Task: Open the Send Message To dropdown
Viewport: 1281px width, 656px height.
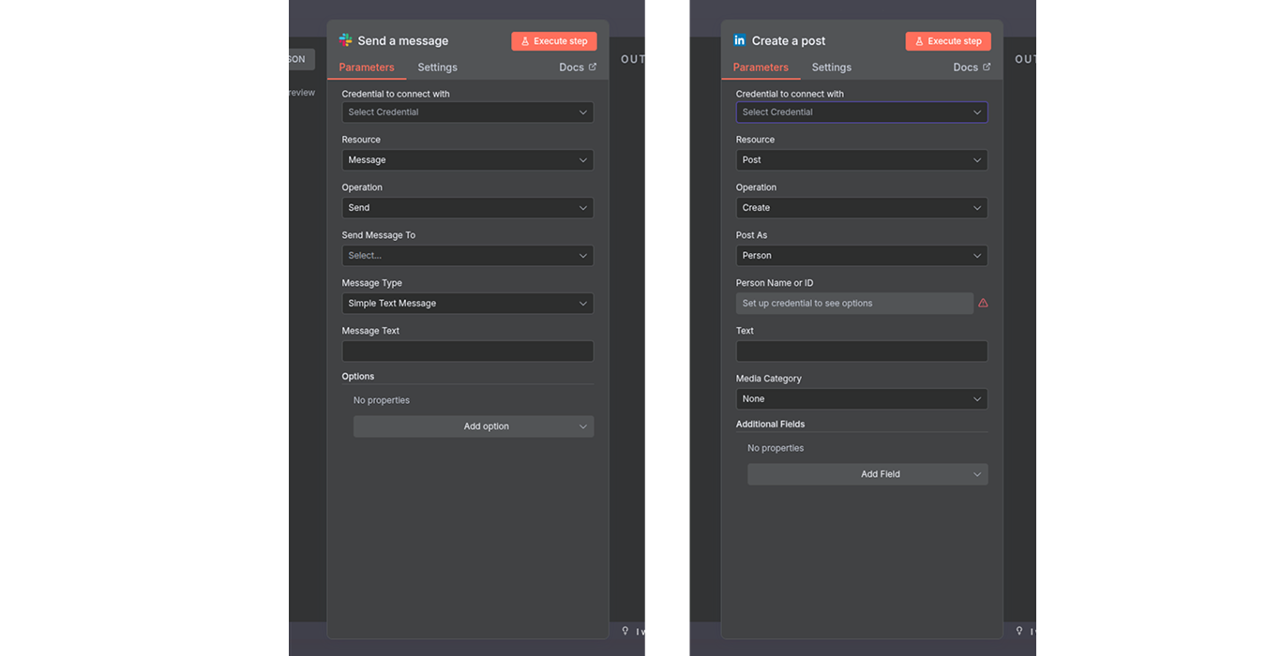Action: point(467,255)
